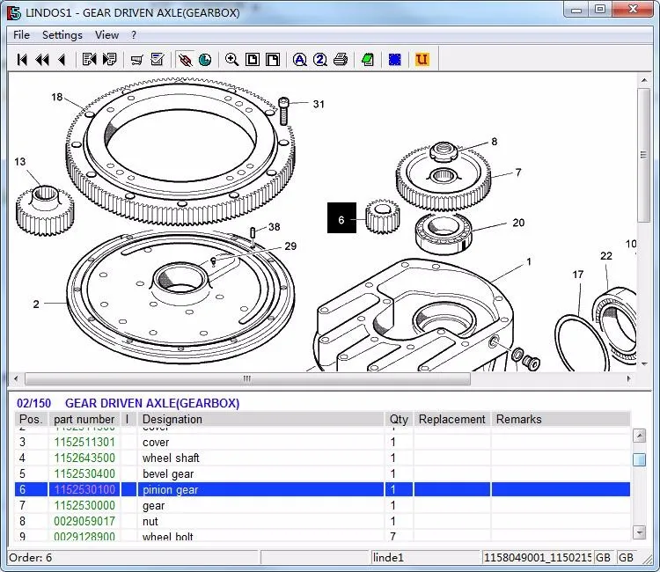Click callout number 1 by the housing
Image resolution: width=660 pixels, height=572 pixels.
point(529,261)
